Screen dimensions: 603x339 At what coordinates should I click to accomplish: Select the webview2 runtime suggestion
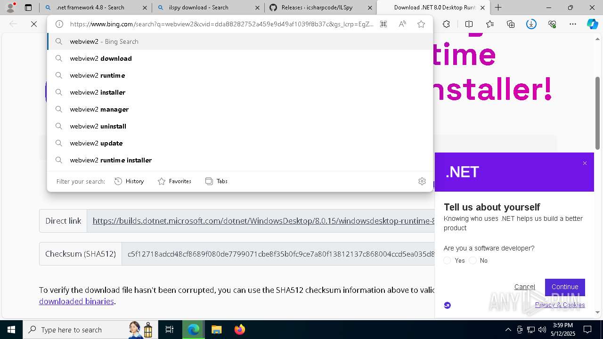click(x=240, y=75)
